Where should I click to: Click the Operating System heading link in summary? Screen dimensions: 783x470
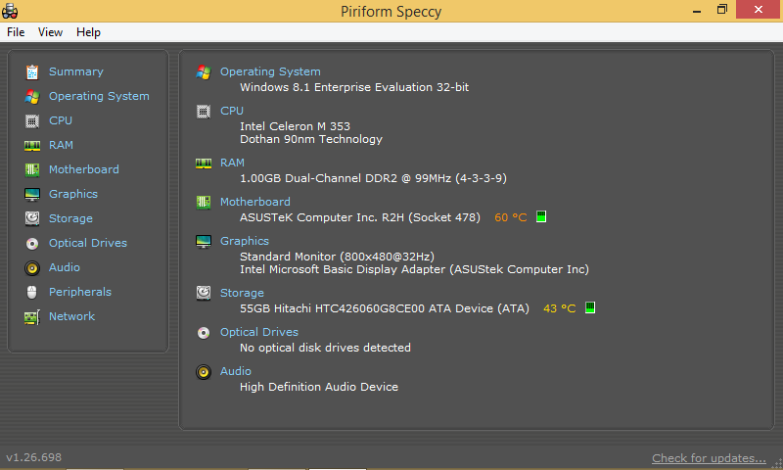(270, 71)
